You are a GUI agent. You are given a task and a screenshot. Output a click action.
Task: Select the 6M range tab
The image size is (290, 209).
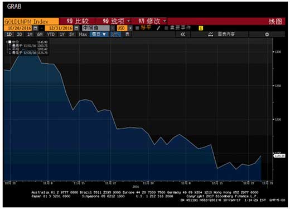(x=40, y=34)
